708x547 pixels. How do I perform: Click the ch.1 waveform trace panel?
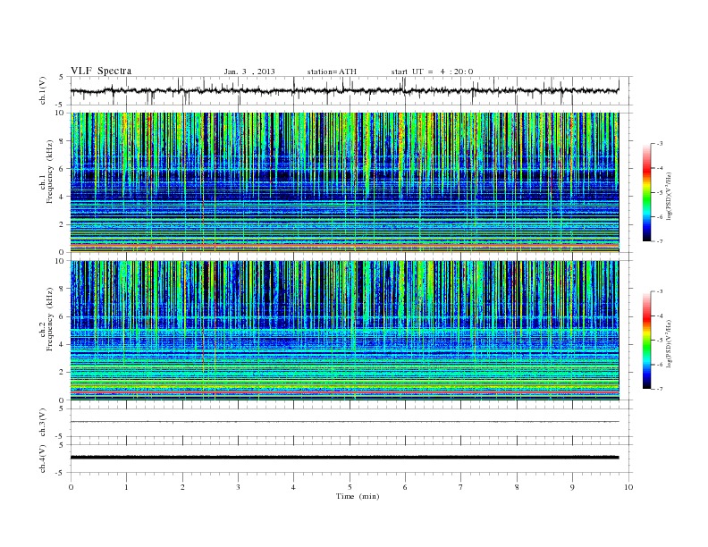click(351, 90)
